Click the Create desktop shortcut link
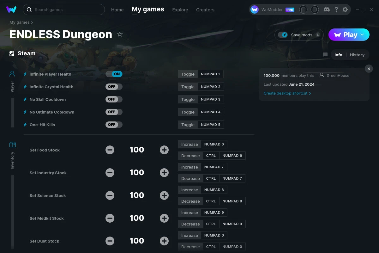This screenshot has width=379, height=253. pos(286,93)
